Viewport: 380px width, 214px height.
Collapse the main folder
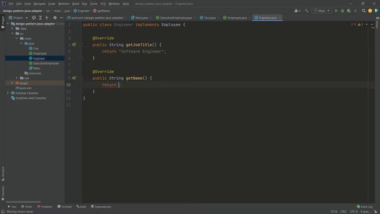pyautogui.click(x=17, y=39)
